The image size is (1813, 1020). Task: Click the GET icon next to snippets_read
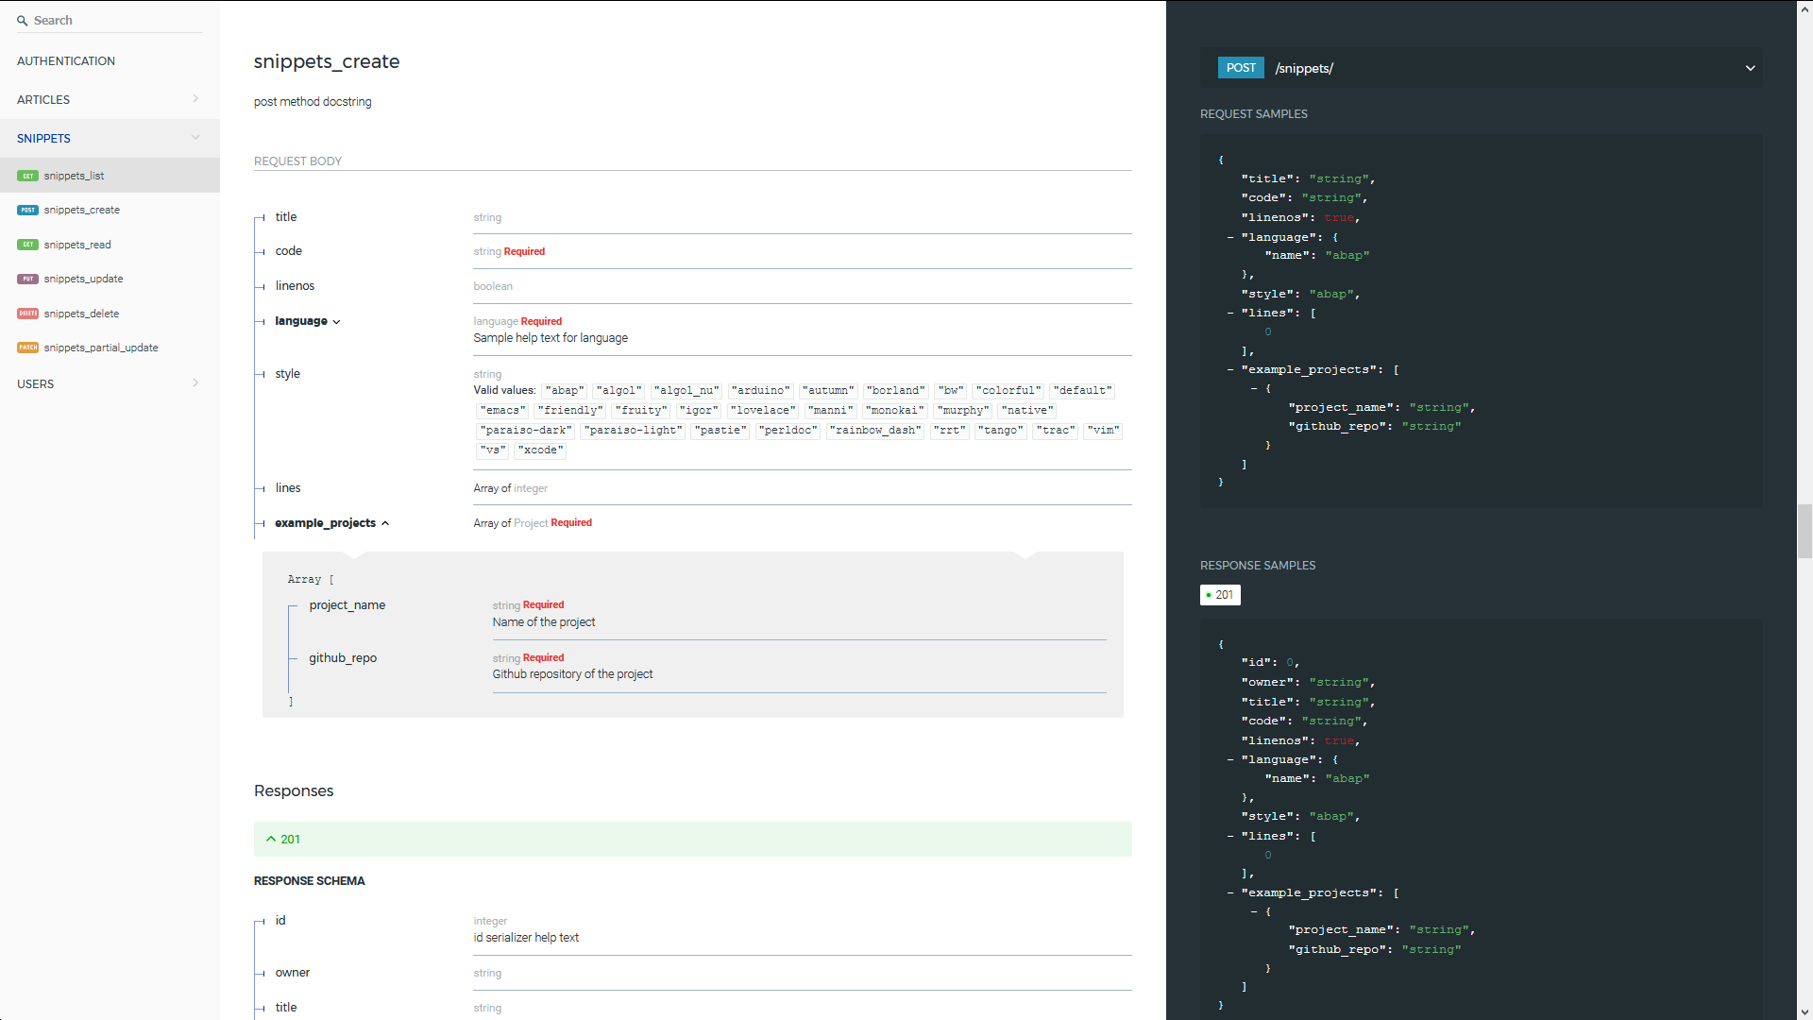pyautogui.click(x=27, y=244)
